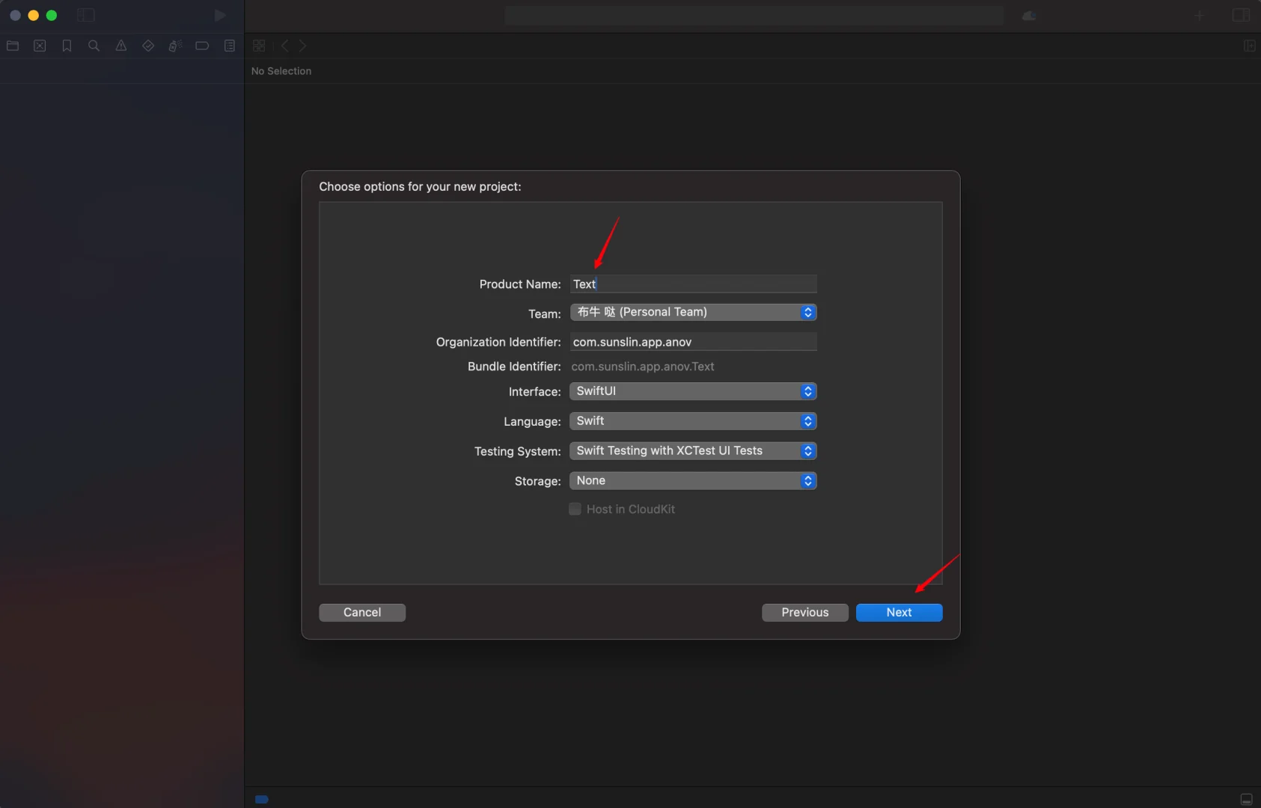Click the Next button
Viewport: 1261px width, 808px height.
tap(899, 612)
